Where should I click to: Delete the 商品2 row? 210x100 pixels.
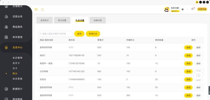click(x=198, y=55)
